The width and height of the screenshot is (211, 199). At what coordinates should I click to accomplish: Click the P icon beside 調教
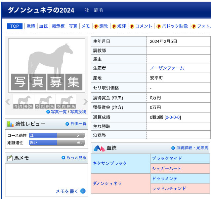[96, 26]
